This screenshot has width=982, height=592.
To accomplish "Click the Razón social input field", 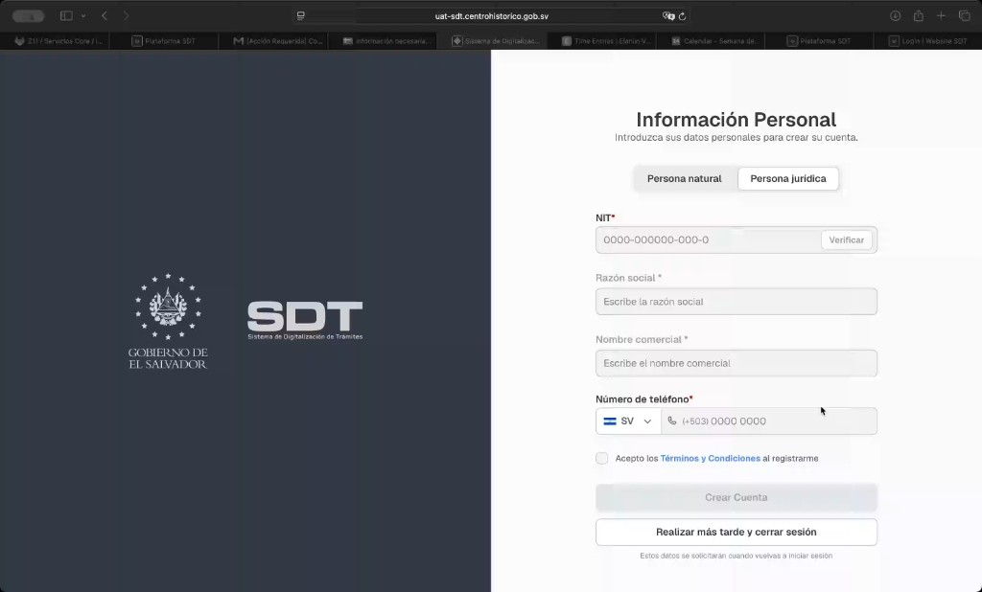I will [736, 302].
